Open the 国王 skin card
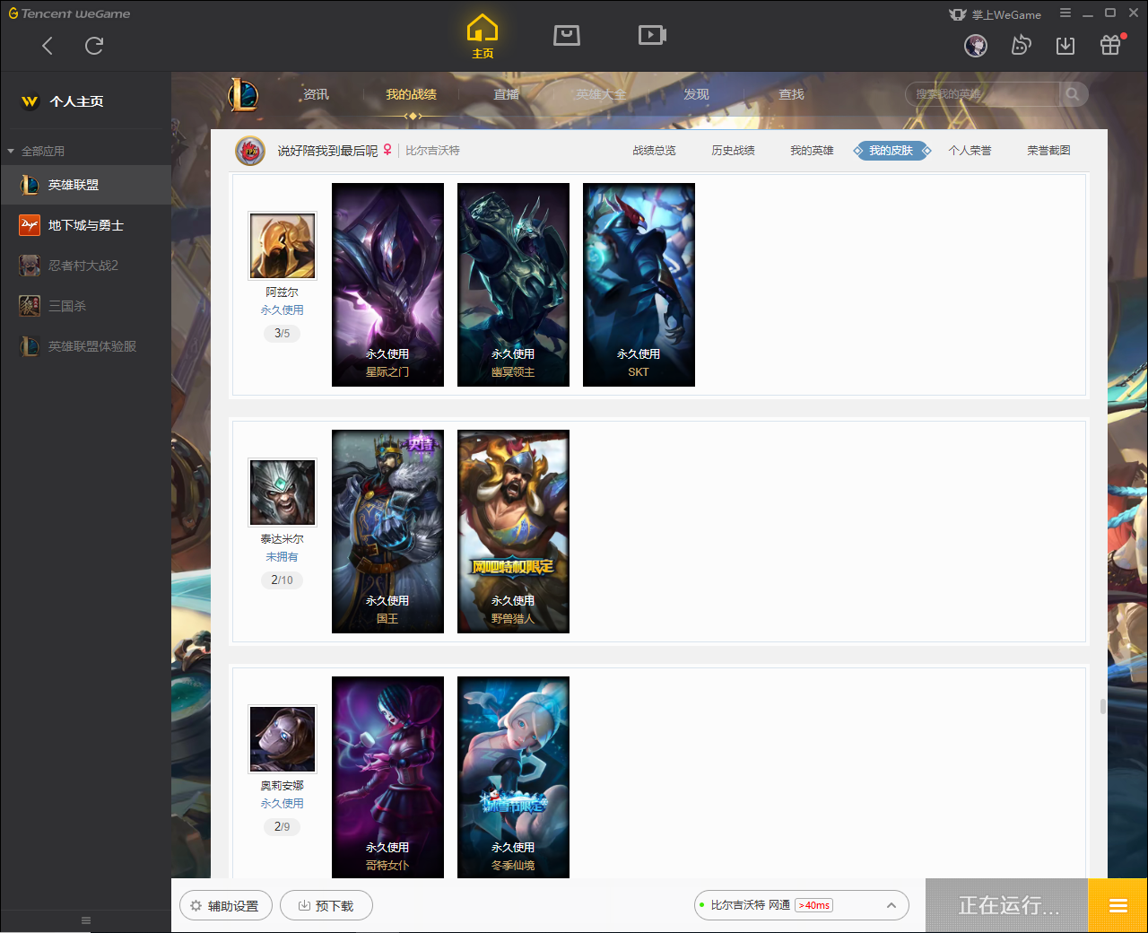Screen dimensions: 1148x933 (x=387, y=532)
